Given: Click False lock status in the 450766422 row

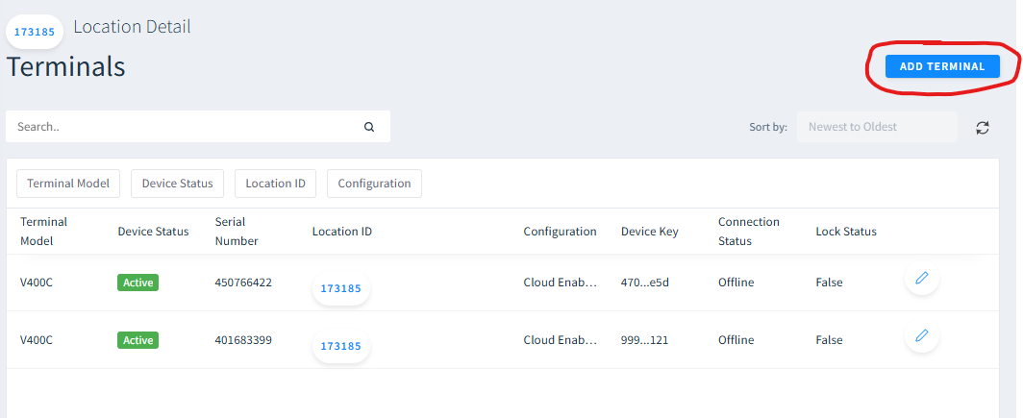Looking at the screenshot, I should pos(829,283).
